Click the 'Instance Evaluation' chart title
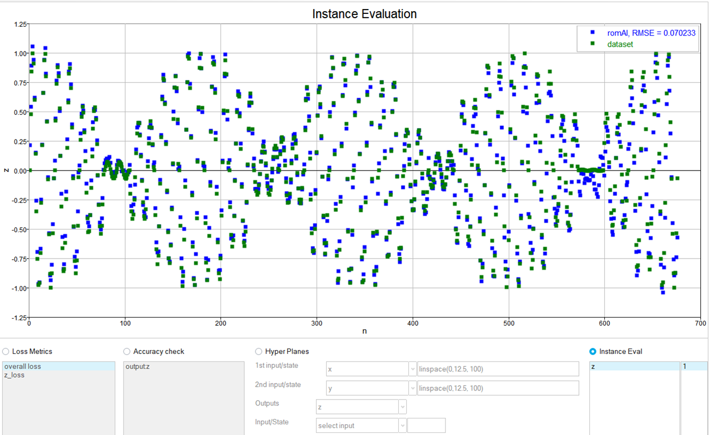The width and height of the screenshot is (710, 435). coord(364,14)
